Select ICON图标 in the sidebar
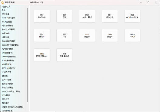 (x=6, y=95)
